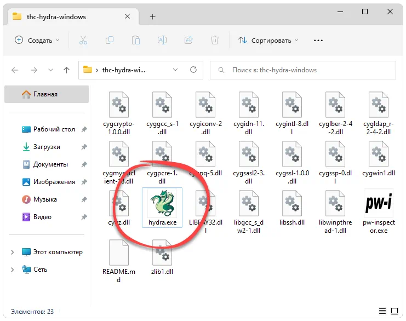Select libwinpthread-1.dll file
The height and width of the screenshot is (321, 406).
pos(335,212)
